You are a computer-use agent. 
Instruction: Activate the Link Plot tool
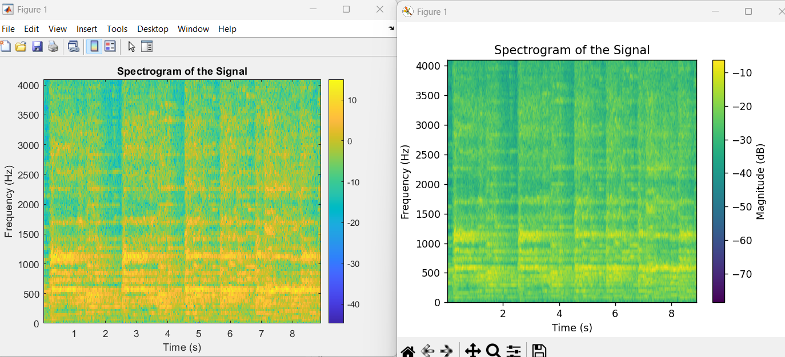click(73, 46)
